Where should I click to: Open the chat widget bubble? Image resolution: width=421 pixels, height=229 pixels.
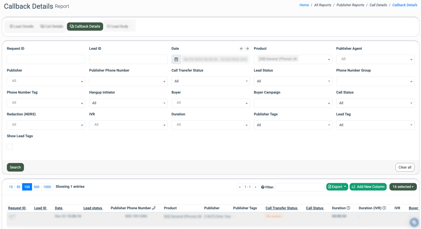click(x=414, y=222)
